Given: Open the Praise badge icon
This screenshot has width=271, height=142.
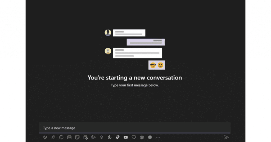Looking at the screenshot, I should pos(101,137).
